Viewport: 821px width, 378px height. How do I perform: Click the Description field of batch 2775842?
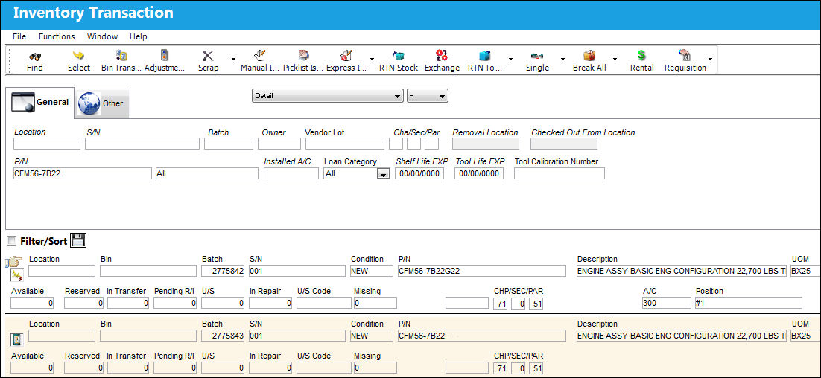(681, 271)
